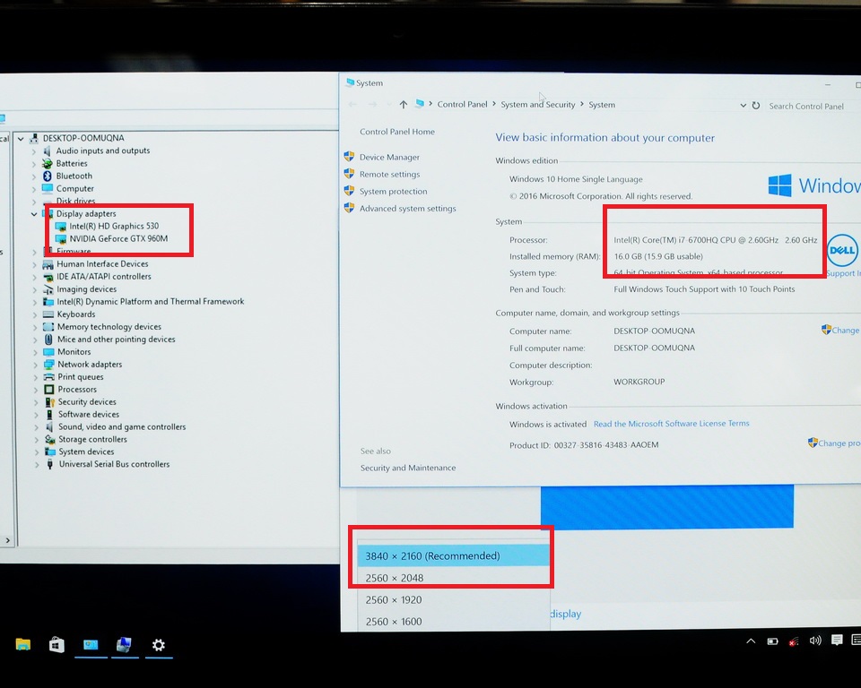The image size is (861, 688).
Task: Expand the Computer category
Action: coord(34,189)
